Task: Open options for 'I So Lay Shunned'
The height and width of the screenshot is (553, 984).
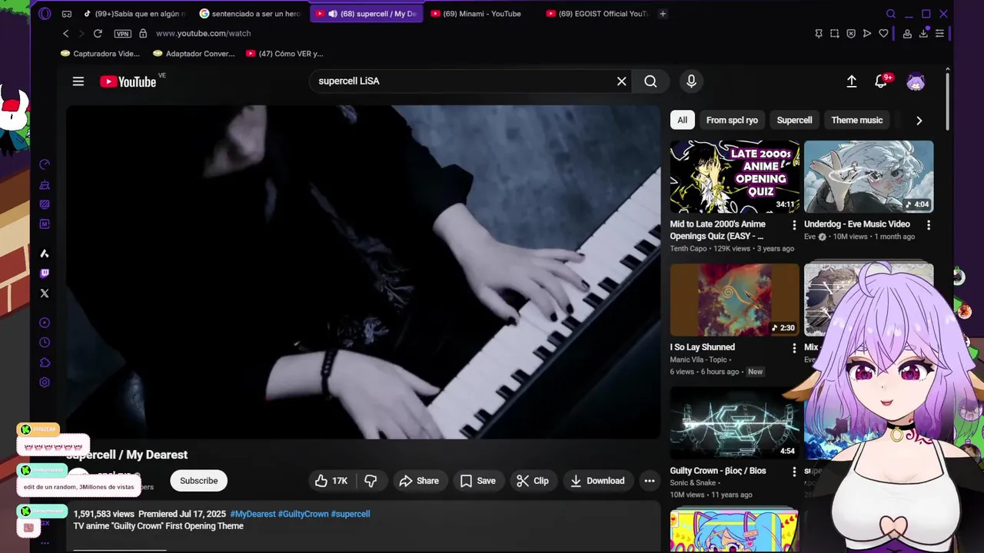Action: click(794, 348)
